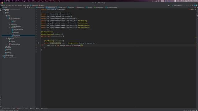Viewport: 198px width, 111px height.
Task: Open Project panel gear options
Action: coord(32,7)
